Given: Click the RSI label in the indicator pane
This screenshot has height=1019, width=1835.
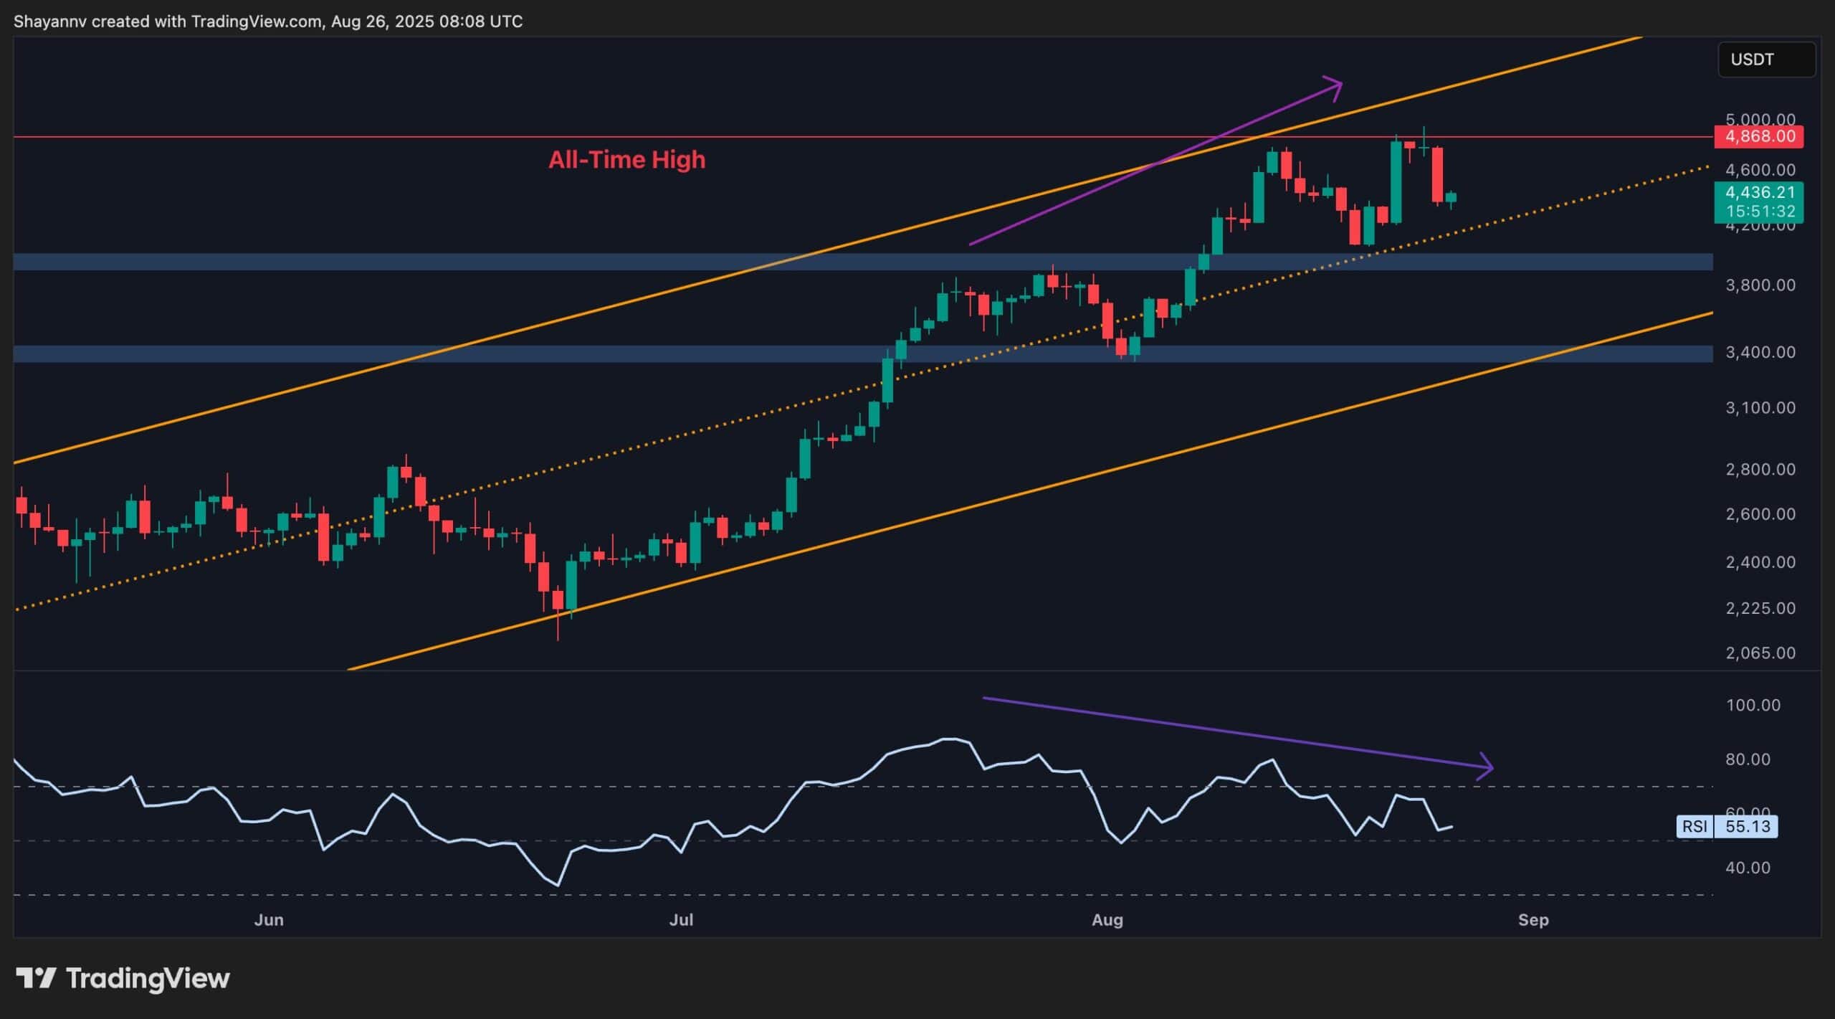Looking at the screenshot, I should [x=1695, y=827].
